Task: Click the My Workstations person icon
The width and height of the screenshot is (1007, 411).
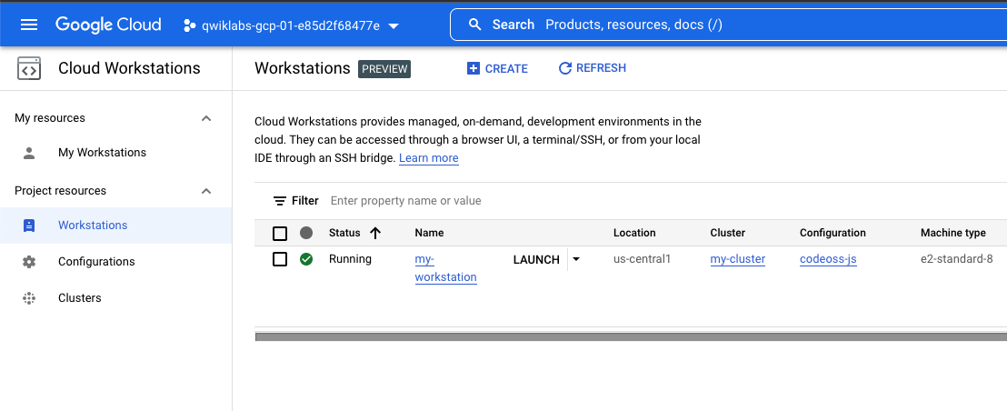Action: point(29,153)
